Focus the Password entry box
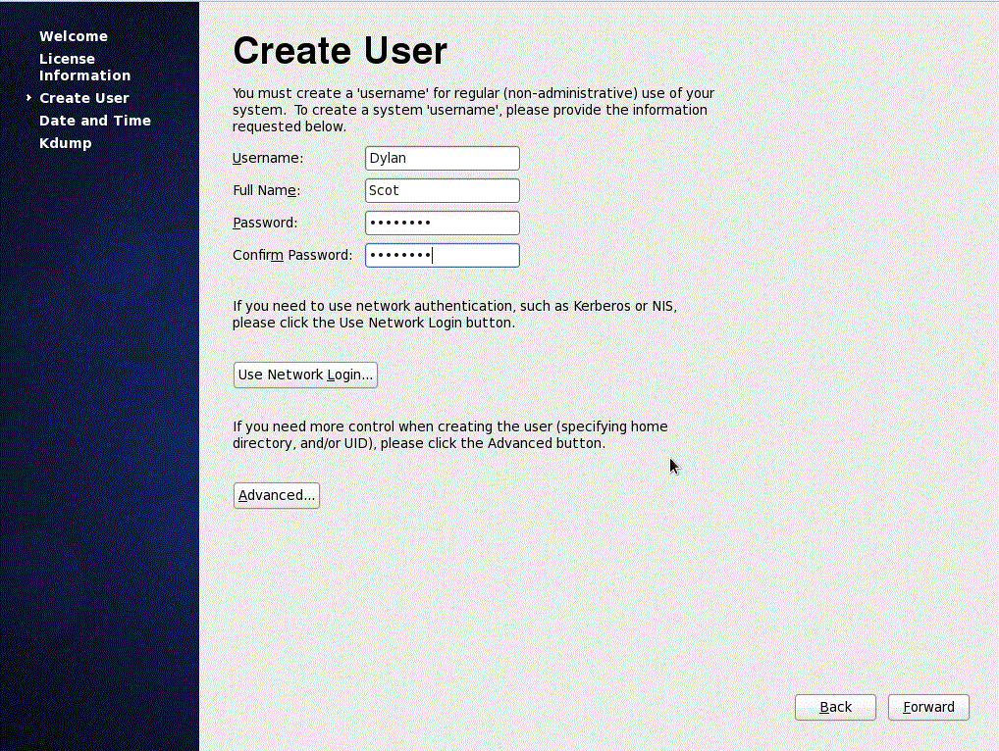 click(x=442, y=223)
